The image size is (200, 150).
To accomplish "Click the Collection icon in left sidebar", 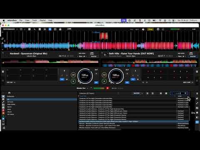I will point(3,96).
